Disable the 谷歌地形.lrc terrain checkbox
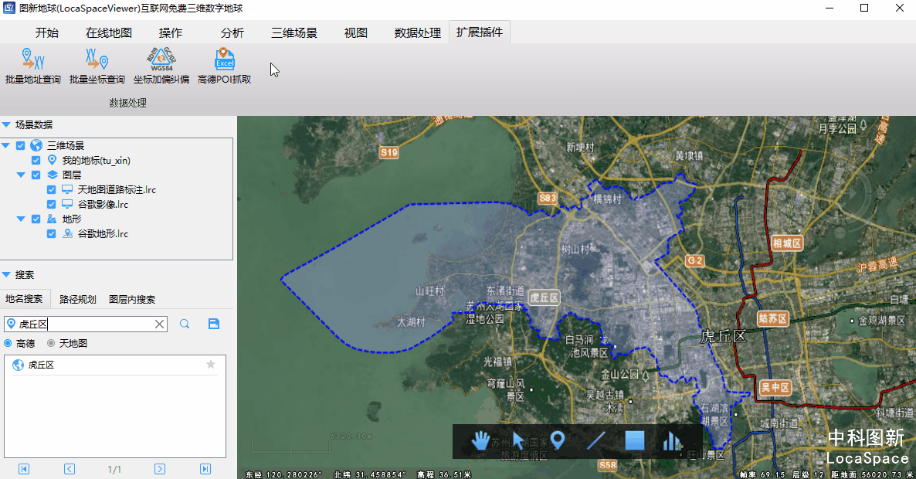Screen dimensions: 916x479 pos(52,233)
